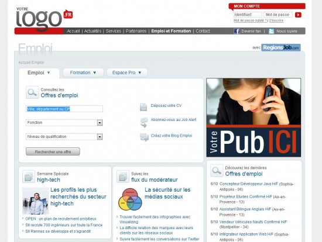The image size is (322, 242).
Task: Click the magnifier icon beside Découvrez les dernières
Action: 217,171
